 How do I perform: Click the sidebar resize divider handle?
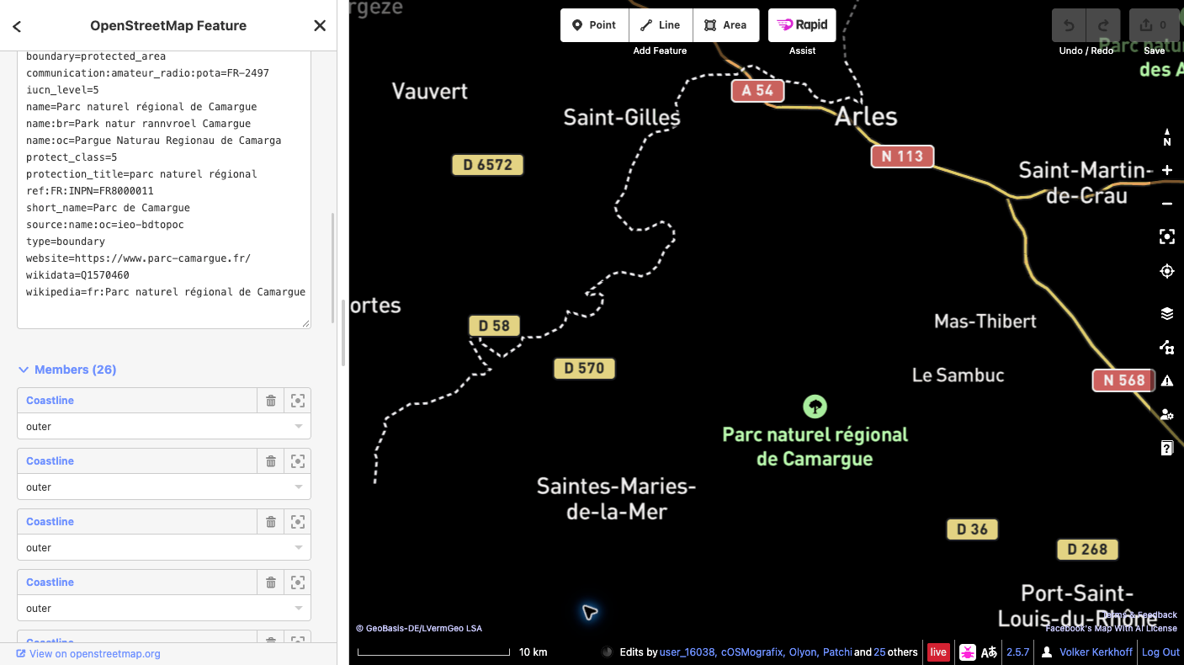coord(343,332)
